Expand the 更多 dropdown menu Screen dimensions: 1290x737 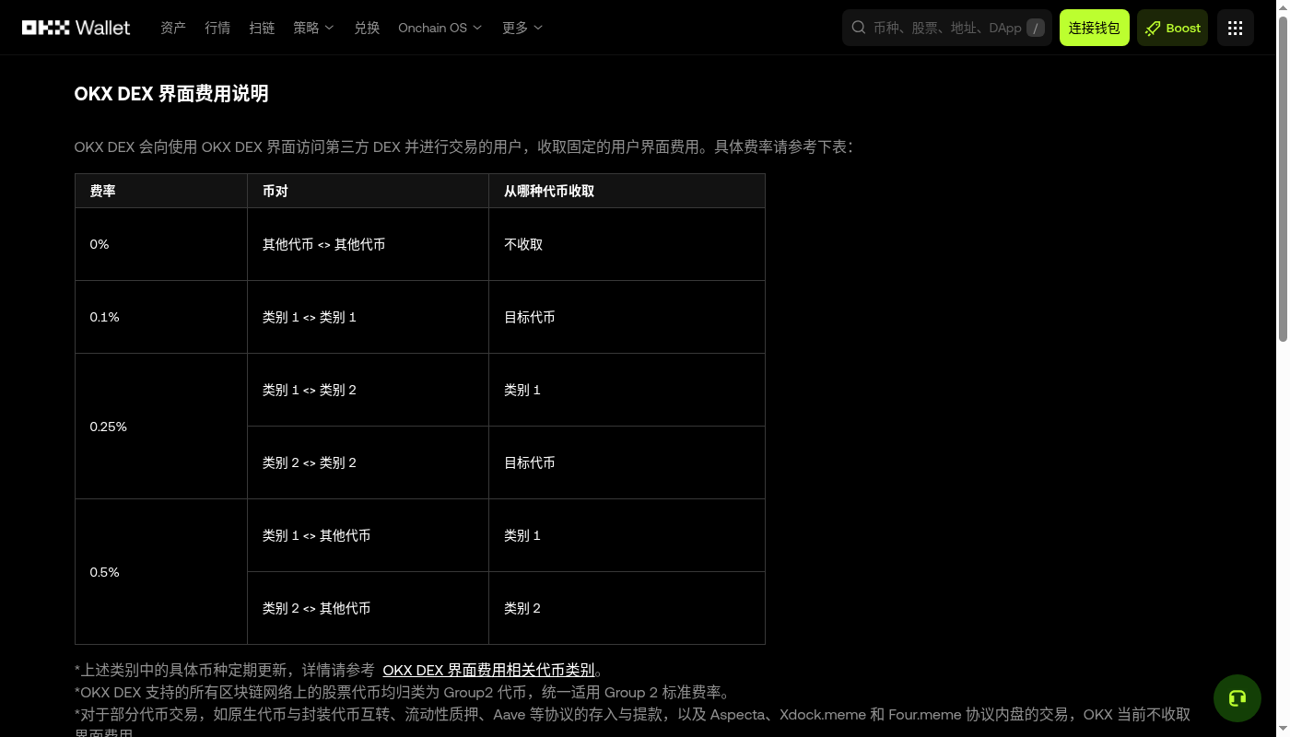click(x=522, y=28)
